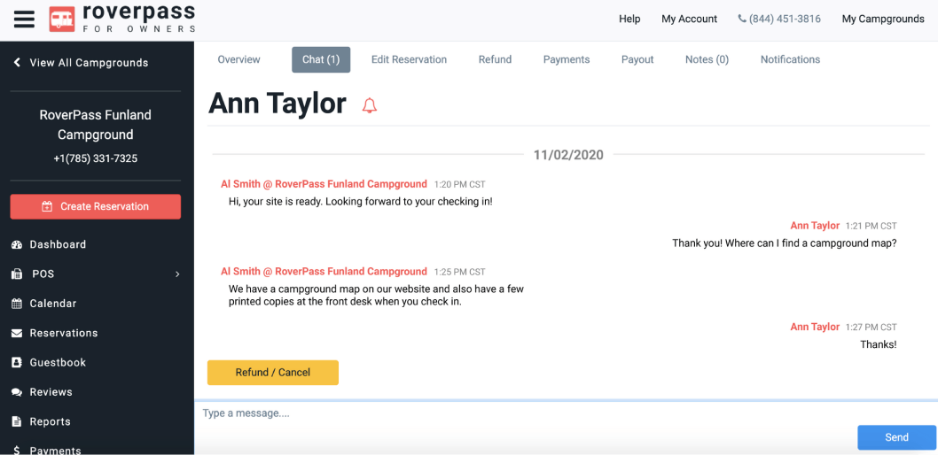Screen dimensions: 938x455
Task: Click the Reports document icon
Action: coord(18,421)
